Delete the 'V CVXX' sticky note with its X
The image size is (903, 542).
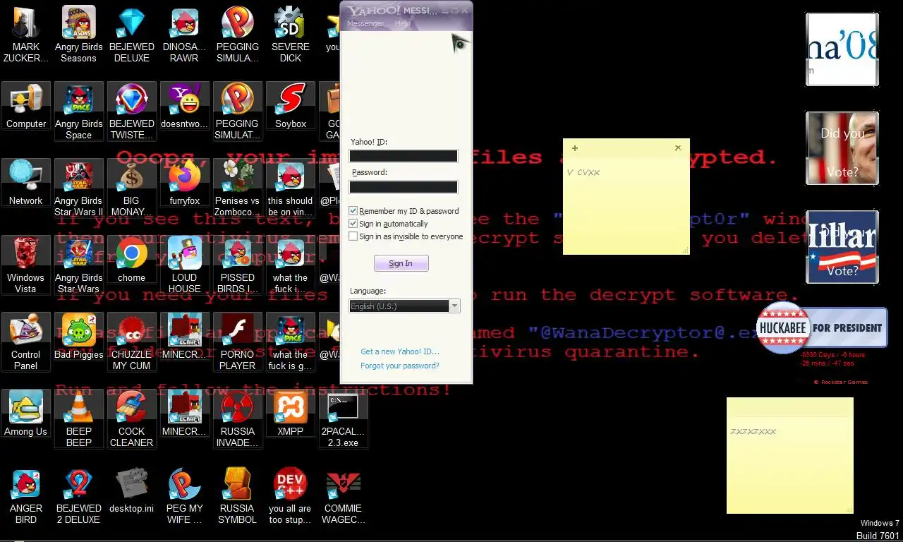678,148
